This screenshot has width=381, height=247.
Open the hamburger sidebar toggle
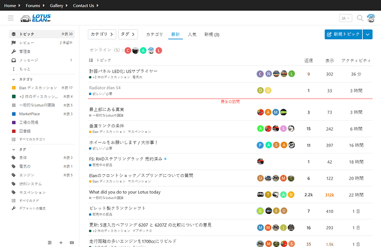(10, 18)
